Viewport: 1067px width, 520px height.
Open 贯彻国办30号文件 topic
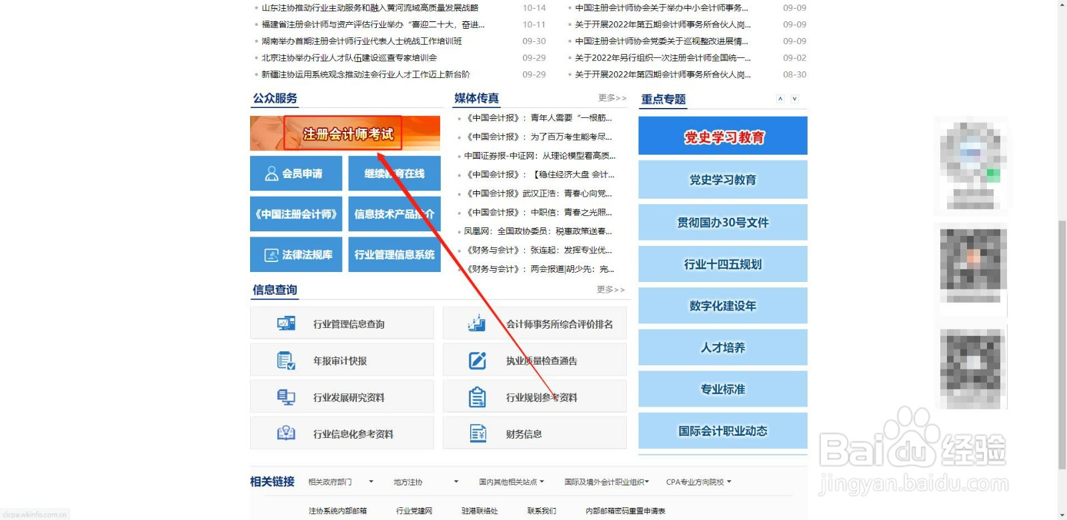pyautogui.click(x=723, y=222)
